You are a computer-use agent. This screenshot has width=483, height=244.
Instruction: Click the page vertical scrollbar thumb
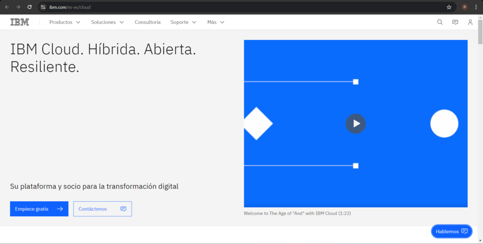click(480, 32)
